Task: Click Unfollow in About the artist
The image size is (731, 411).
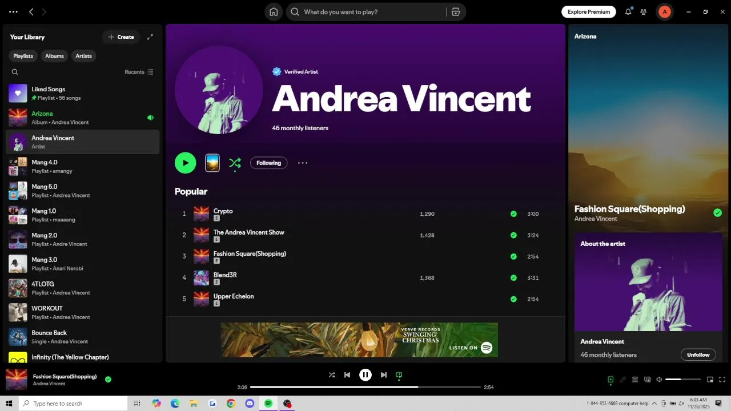Action: coord(698,354)
